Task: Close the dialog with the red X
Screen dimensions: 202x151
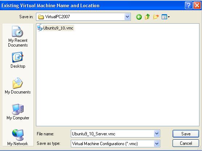Action: 197,5
